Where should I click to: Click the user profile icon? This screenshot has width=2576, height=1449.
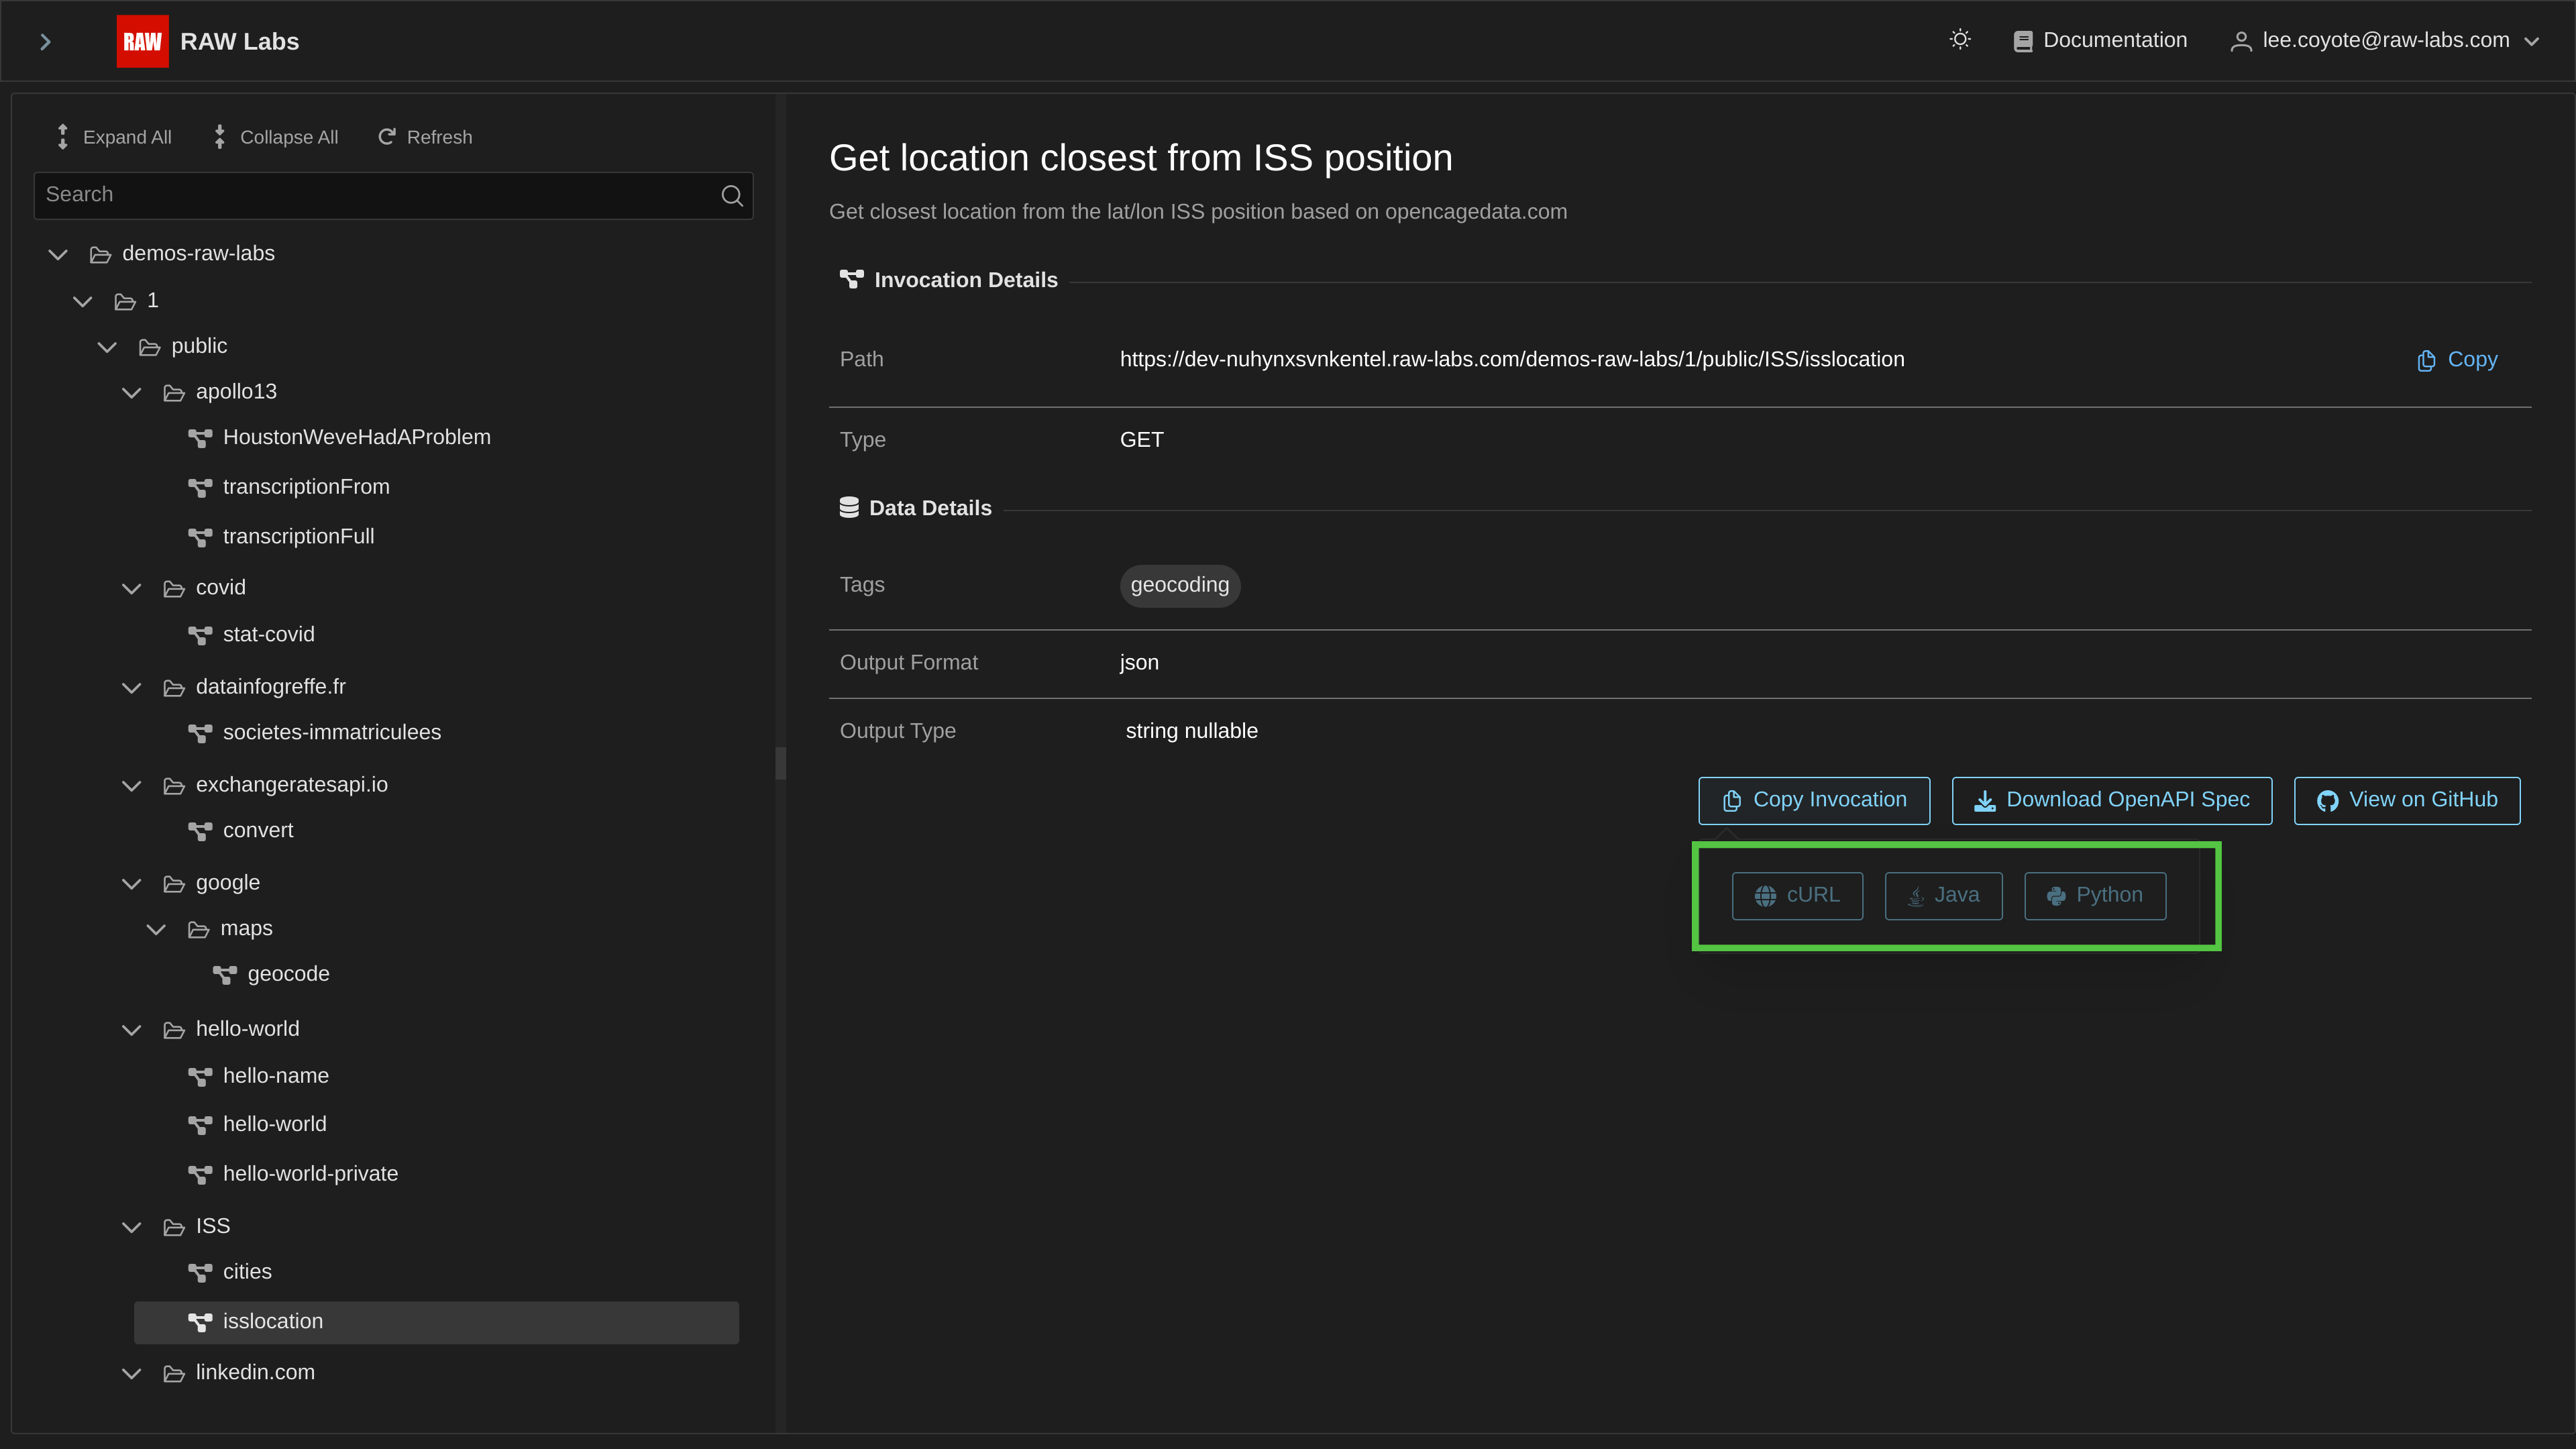pyautogui.click(x=2241, y=41)
